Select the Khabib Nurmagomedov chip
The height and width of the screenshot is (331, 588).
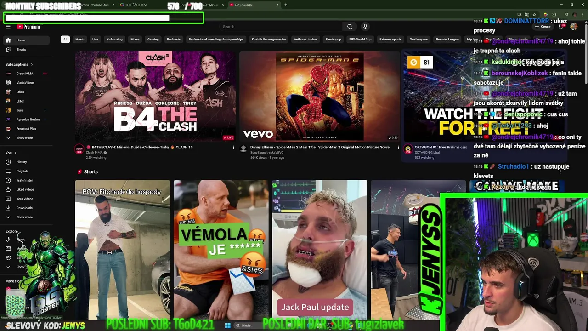[269, 40]
